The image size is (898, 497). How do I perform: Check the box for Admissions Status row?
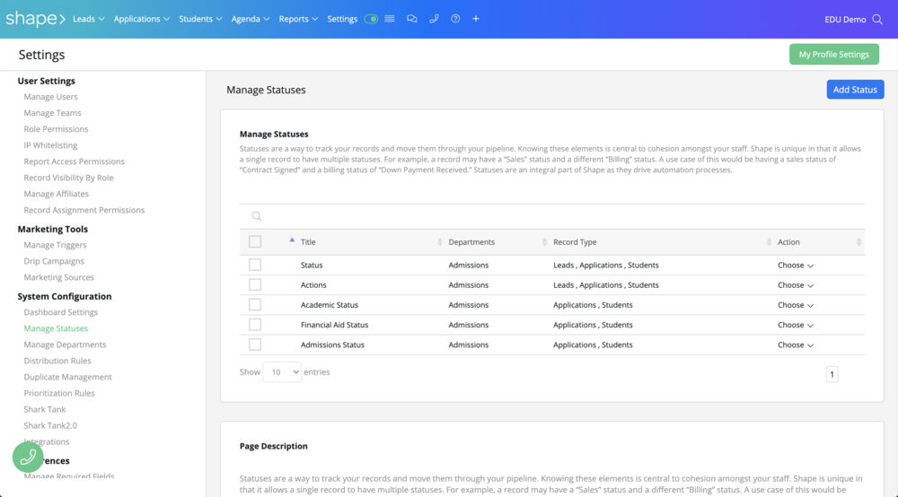pos(255,344)
